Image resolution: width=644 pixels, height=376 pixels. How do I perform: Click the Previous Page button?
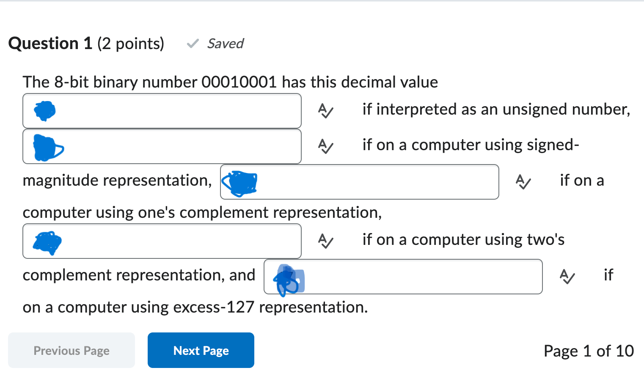click(x=71, y=350)
